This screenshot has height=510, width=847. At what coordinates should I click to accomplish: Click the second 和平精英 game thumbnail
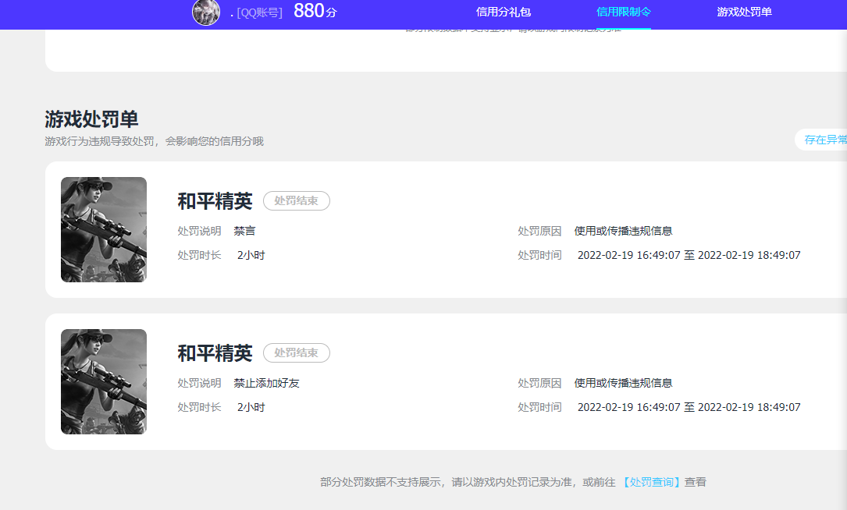103,381
